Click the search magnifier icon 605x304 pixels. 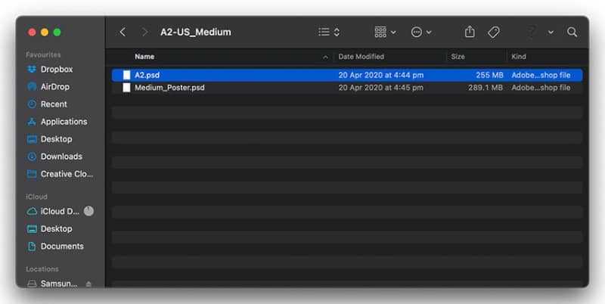(x=572, y=32)
